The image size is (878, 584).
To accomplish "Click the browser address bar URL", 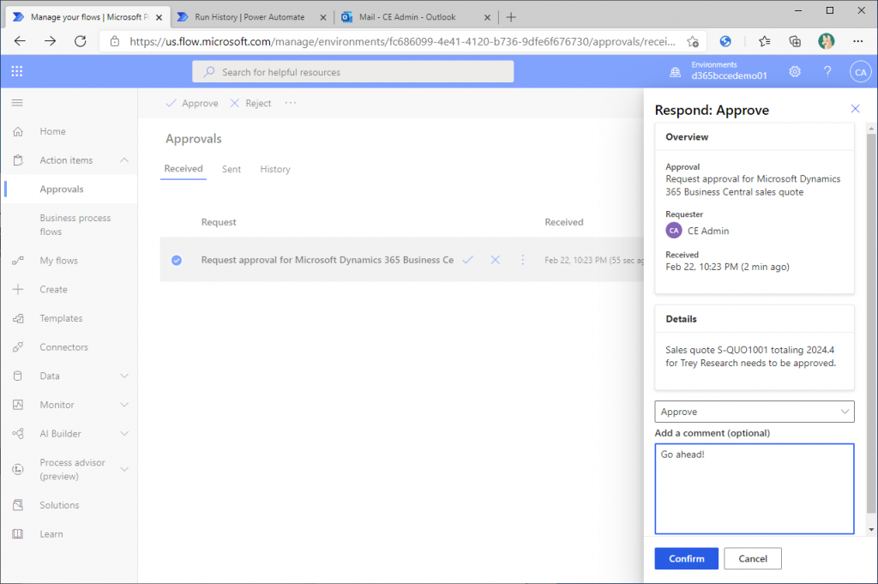I will tap(402, 41).
